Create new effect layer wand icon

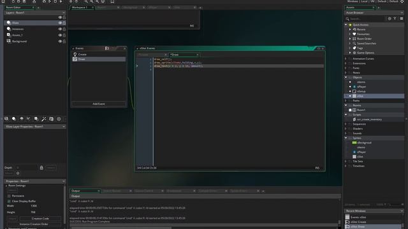click(44, 119)
